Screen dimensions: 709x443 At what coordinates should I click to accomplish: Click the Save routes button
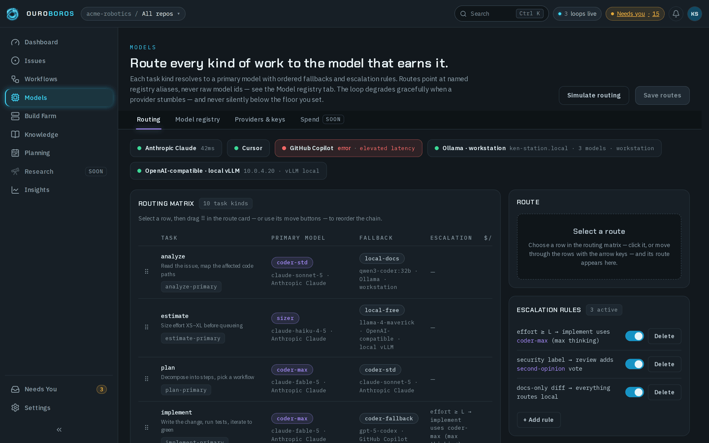662,95
